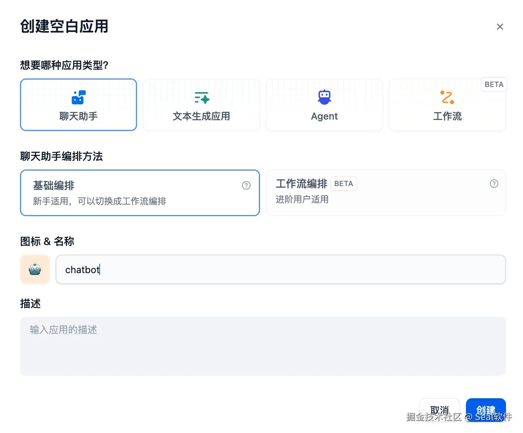Choose the 工作流编排 orchestration method

point(386,193)
